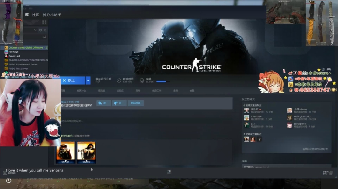Show ready-to-play games filter icon

pos(45,30)
